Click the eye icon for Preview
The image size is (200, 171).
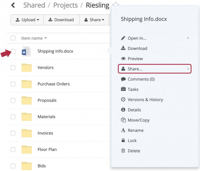point(123,59)
